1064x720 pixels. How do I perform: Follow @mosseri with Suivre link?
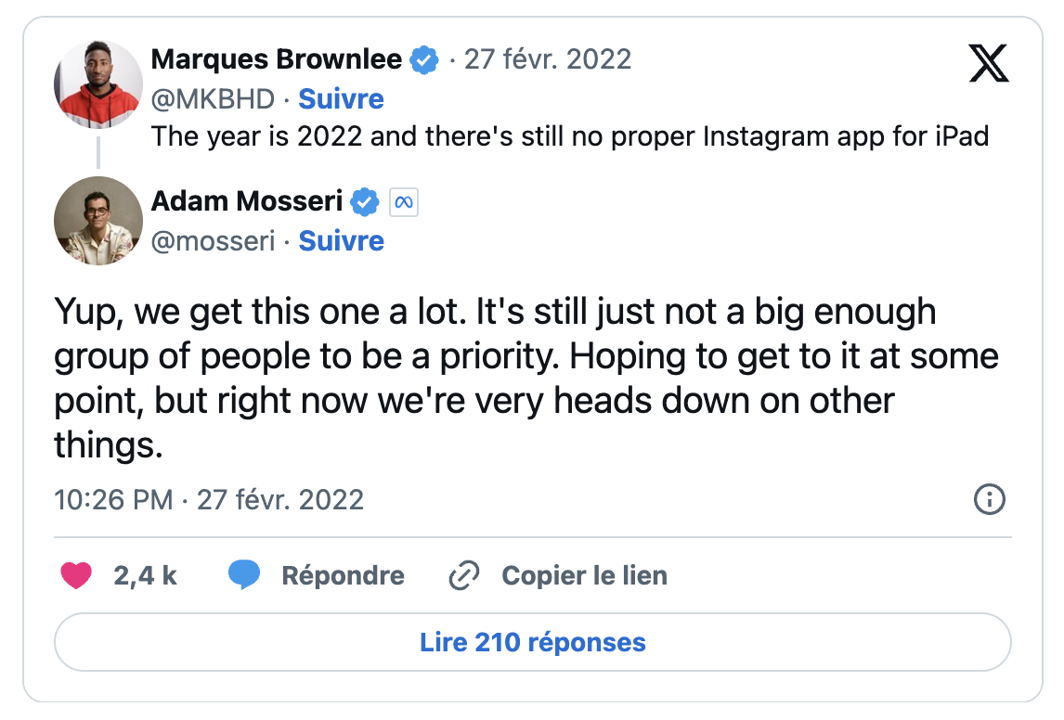click(342, 240)
